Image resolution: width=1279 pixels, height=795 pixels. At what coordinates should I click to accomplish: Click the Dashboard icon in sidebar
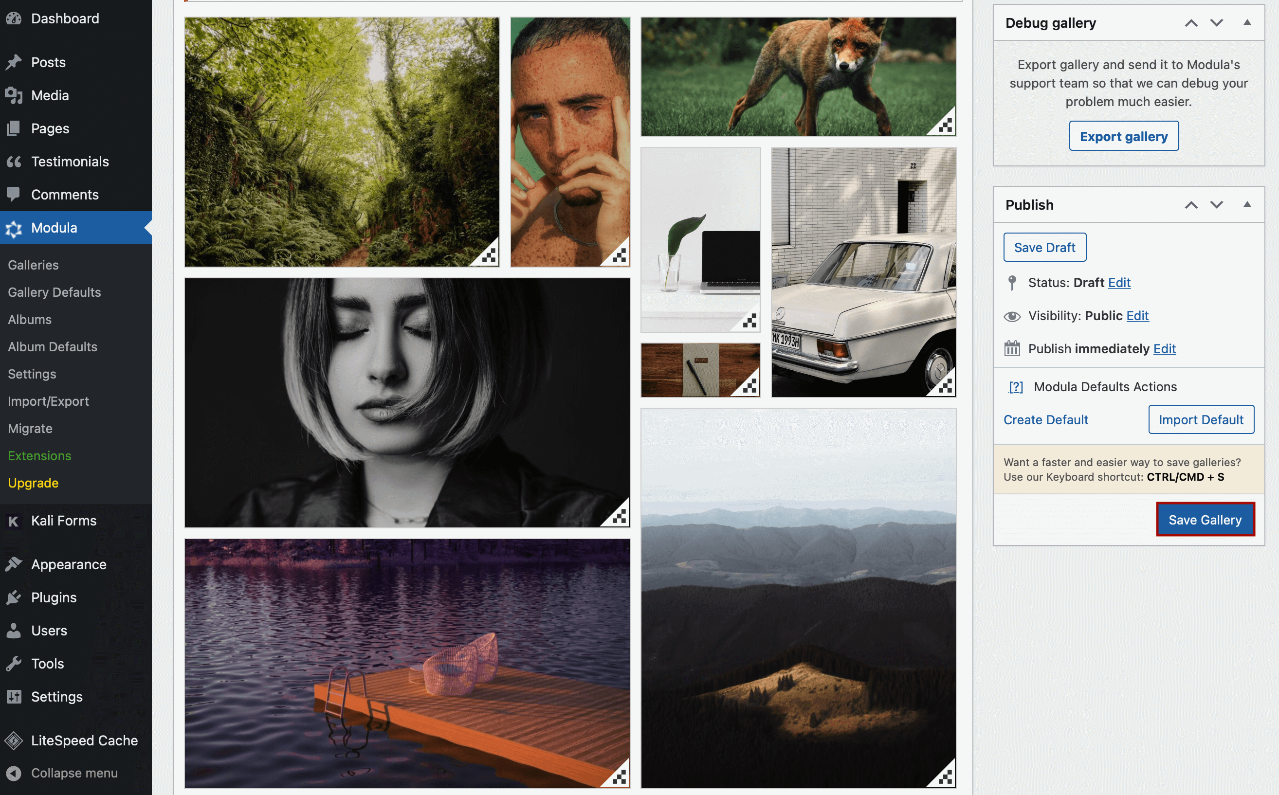pyautogui.click(x=14, y=18)
